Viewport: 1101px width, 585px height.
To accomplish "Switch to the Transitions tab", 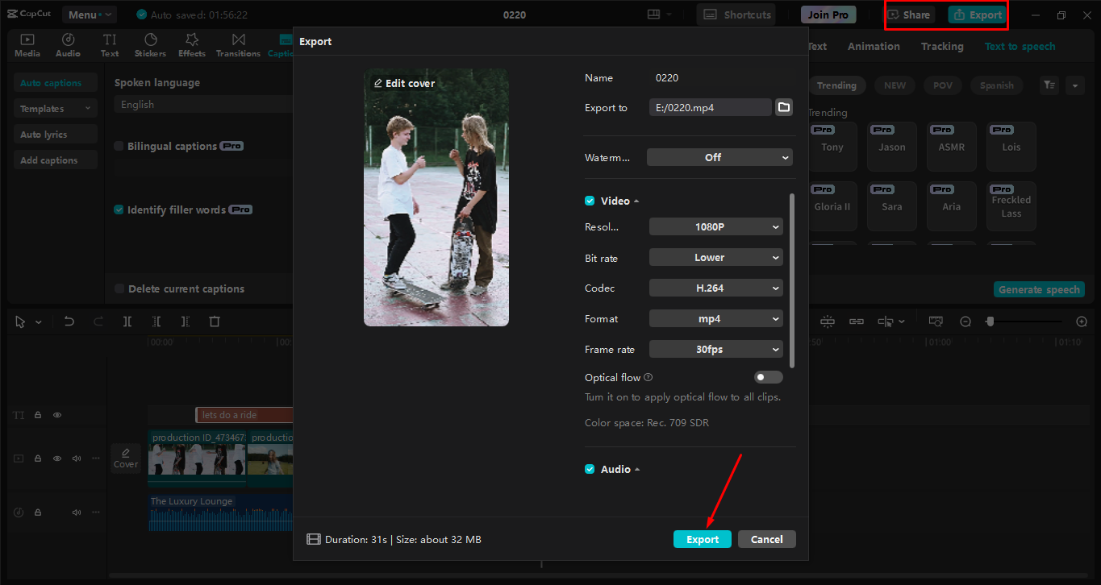I will coord(238,45).
